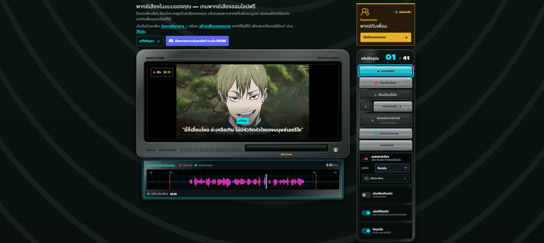Viewport: 544px width, 243px height.
Task: Click the pack thumbnail beside the display bar
Action: coord(335,150)
